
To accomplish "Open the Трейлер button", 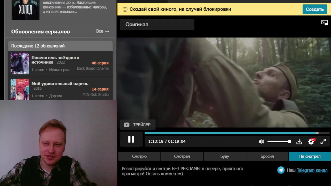I will (x=138, y=125).
